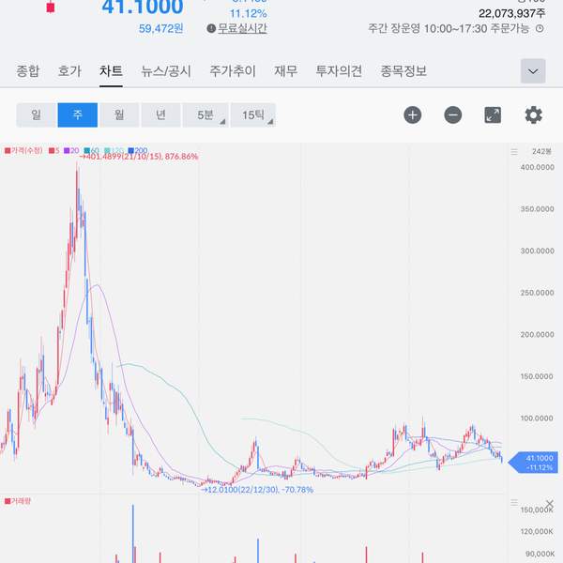The image size is (563, 563).
Task: Open price panel hamburger menu icon
Action: point(513,151)
